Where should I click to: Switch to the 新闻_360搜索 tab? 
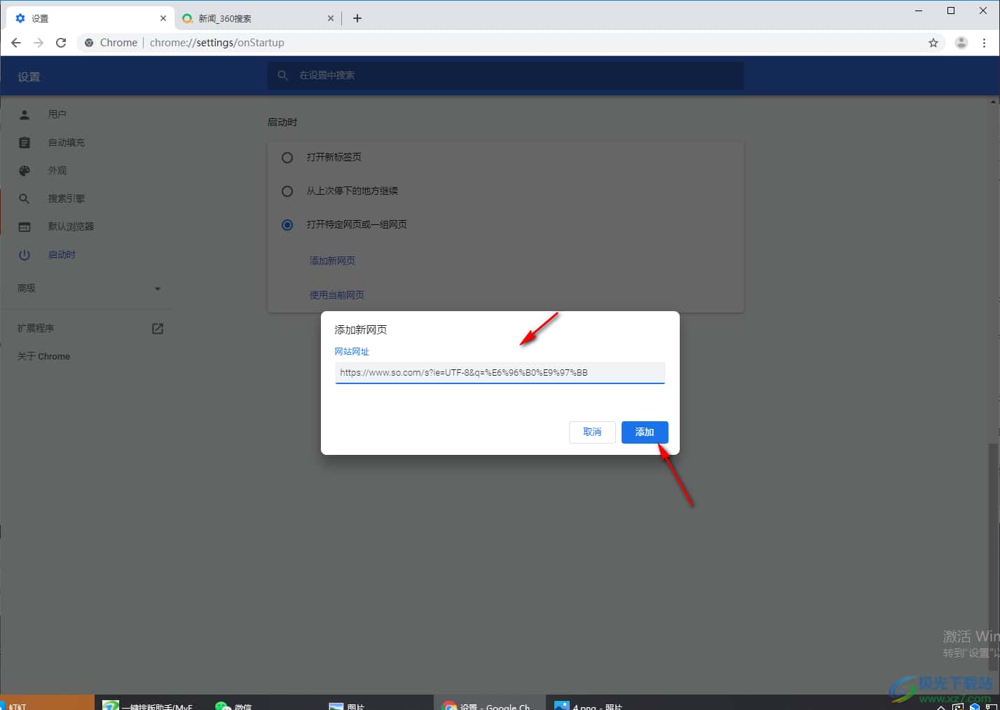(252, 18)
